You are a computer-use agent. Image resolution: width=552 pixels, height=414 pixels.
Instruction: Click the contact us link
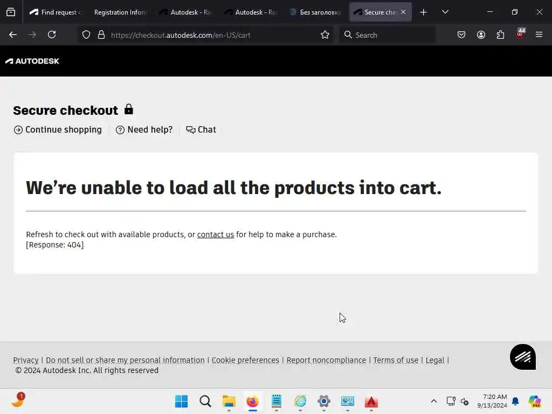pyautogui.click(x=216, y=234)
